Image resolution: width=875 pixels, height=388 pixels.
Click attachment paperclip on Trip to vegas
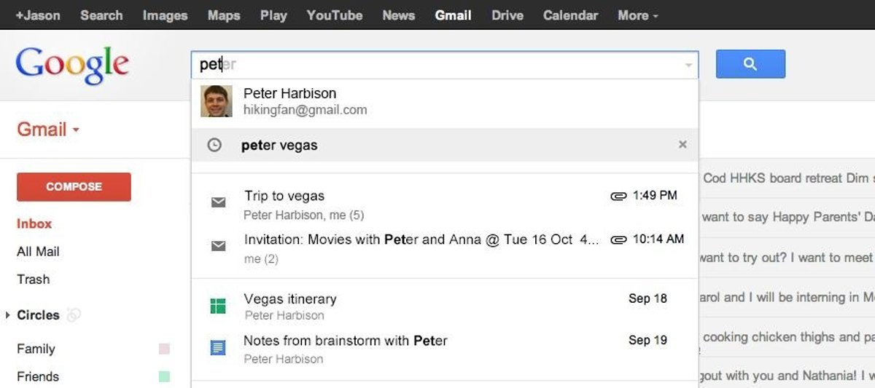click(x=618, y=196)
